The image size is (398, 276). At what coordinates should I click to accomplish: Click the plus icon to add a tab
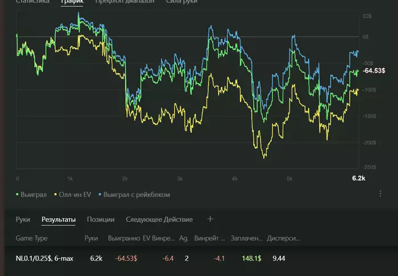click(210, 219)
